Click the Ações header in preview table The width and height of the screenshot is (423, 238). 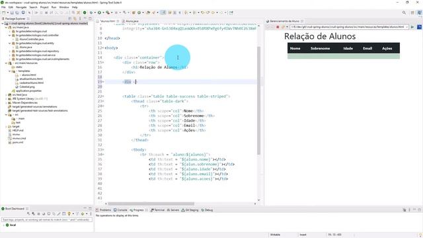(x=387, y=48)
